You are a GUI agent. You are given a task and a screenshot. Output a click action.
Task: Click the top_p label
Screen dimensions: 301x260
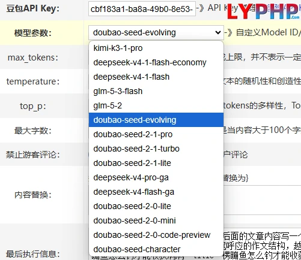click(x=33, y=106)
